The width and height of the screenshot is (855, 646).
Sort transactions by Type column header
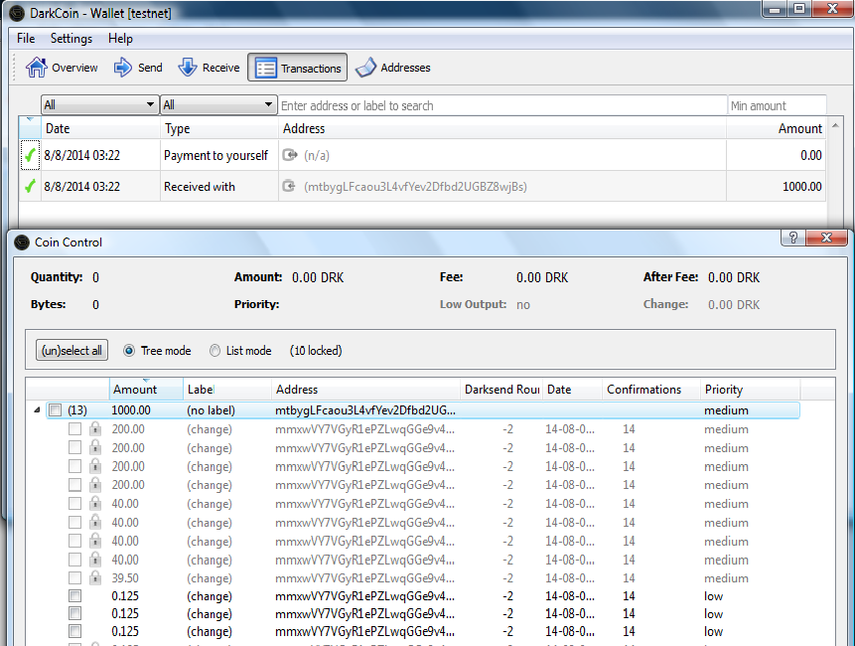[x=219, y=129]
